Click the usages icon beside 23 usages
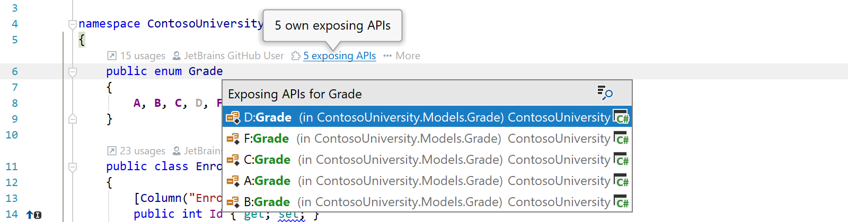 (112, 151)
